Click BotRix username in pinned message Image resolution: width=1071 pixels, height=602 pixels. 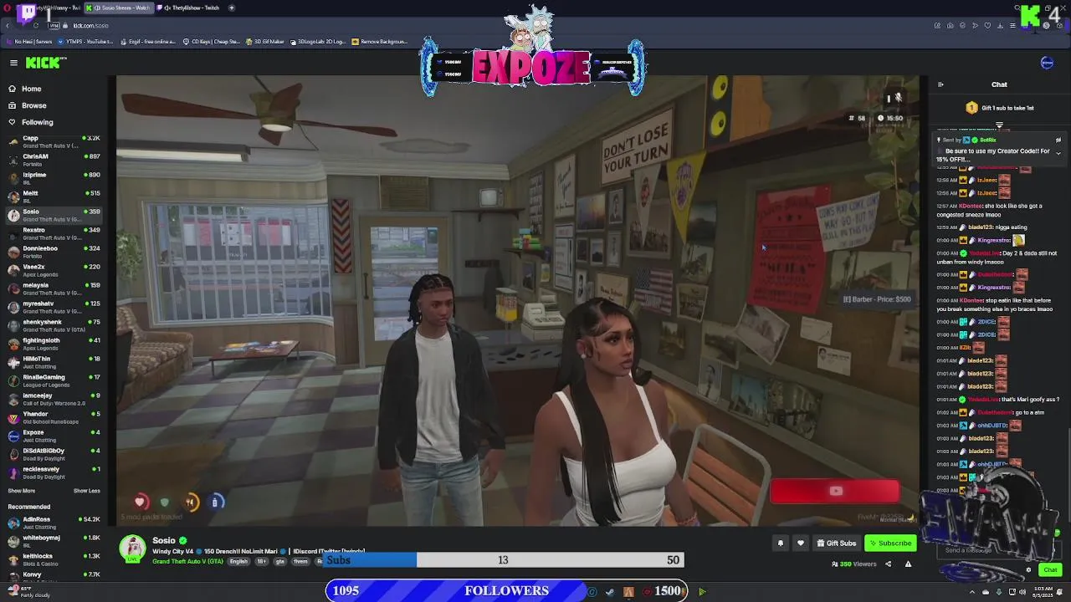pos(987,140)
